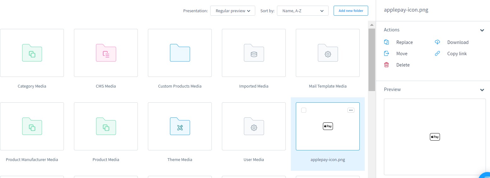The height and width of the screenshot is (178, 490).
Task: Open the three-dot menu on applepay-icon.png
Action: tap(351, 110)
